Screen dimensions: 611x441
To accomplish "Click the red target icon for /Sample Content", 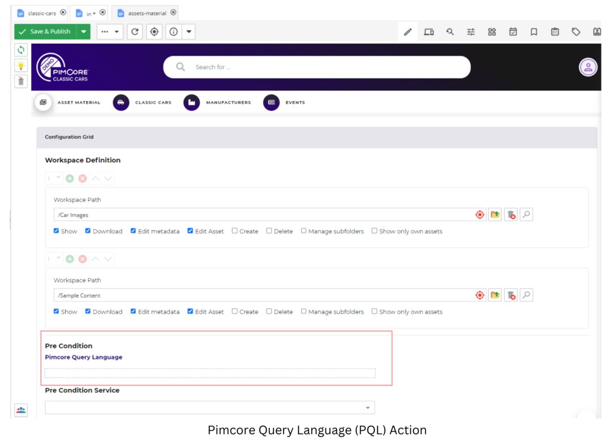I will (480, 295).
